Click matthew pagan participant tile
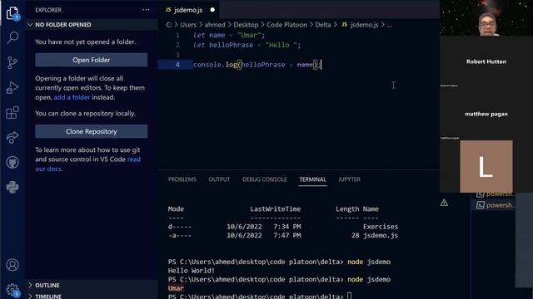Screen dimensions: 533x299 coord(486,114)
